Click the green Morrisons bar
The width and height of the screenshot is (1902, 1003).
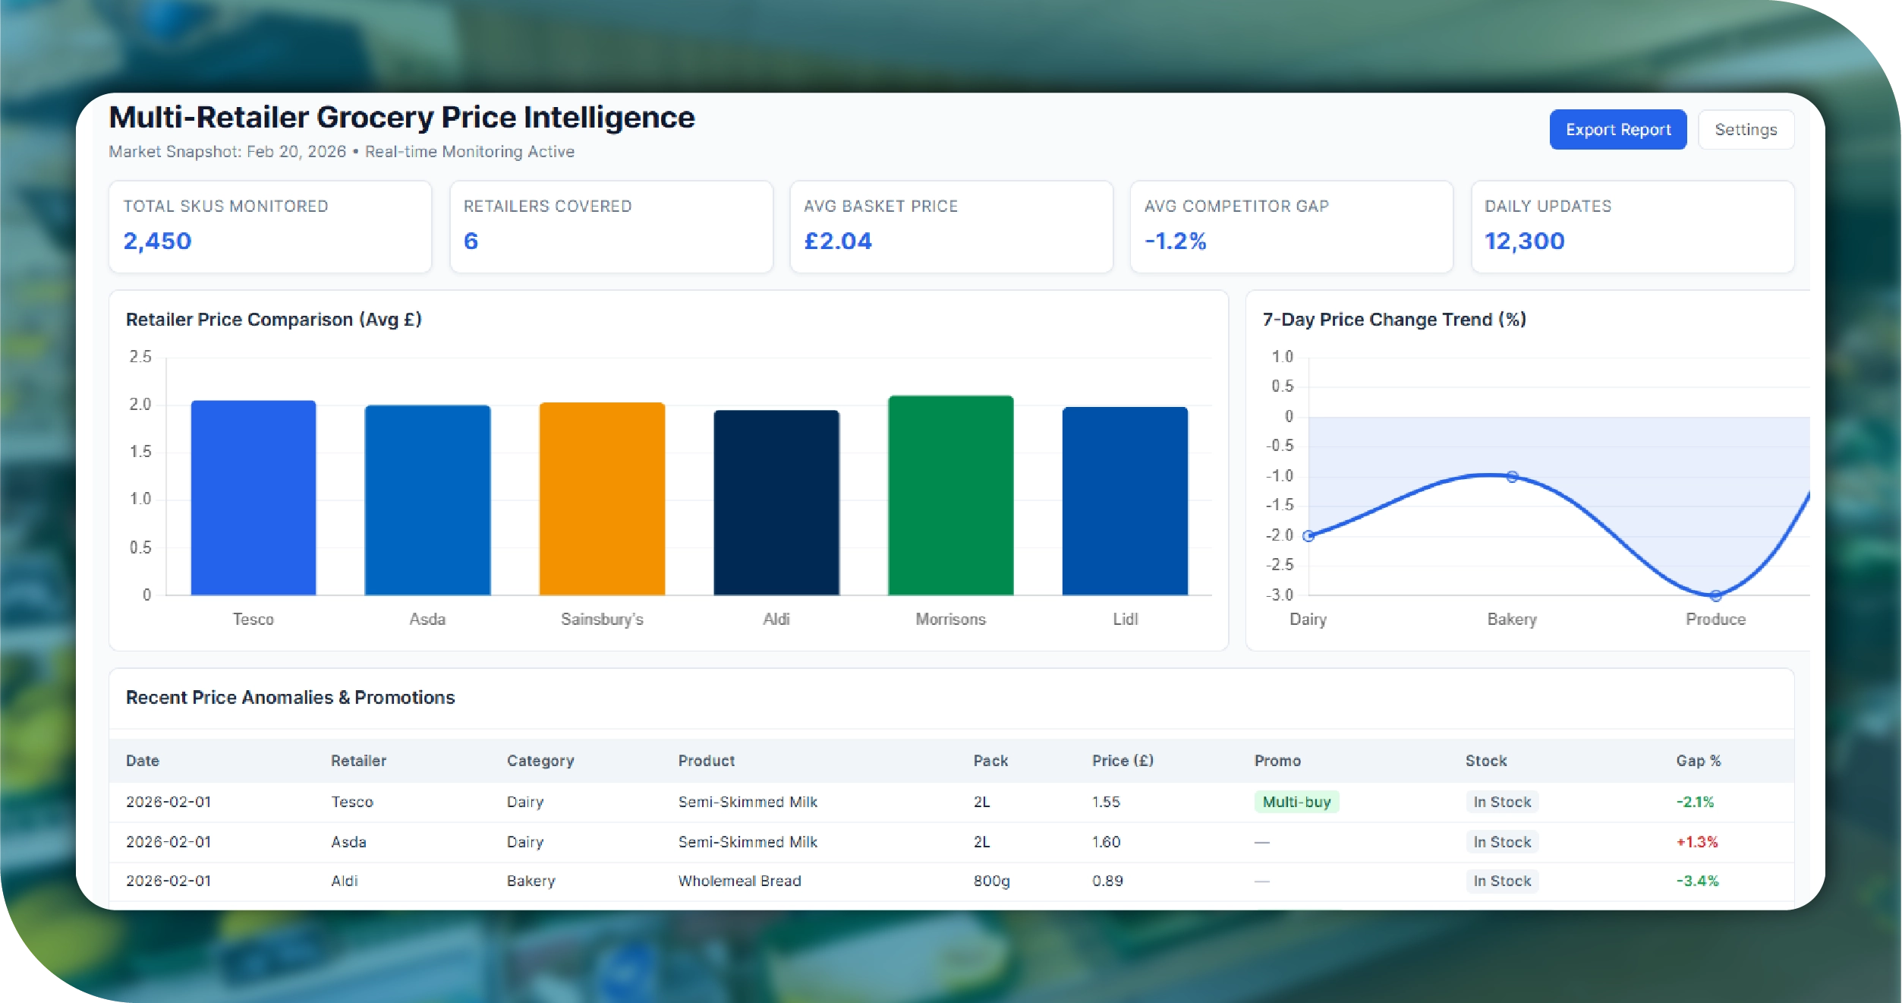click(x=950, y=495)
